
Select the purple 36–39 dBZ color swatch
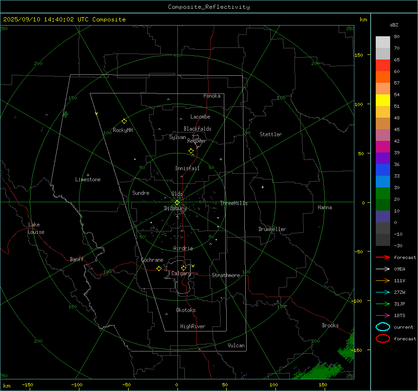[x=383, y=158]
